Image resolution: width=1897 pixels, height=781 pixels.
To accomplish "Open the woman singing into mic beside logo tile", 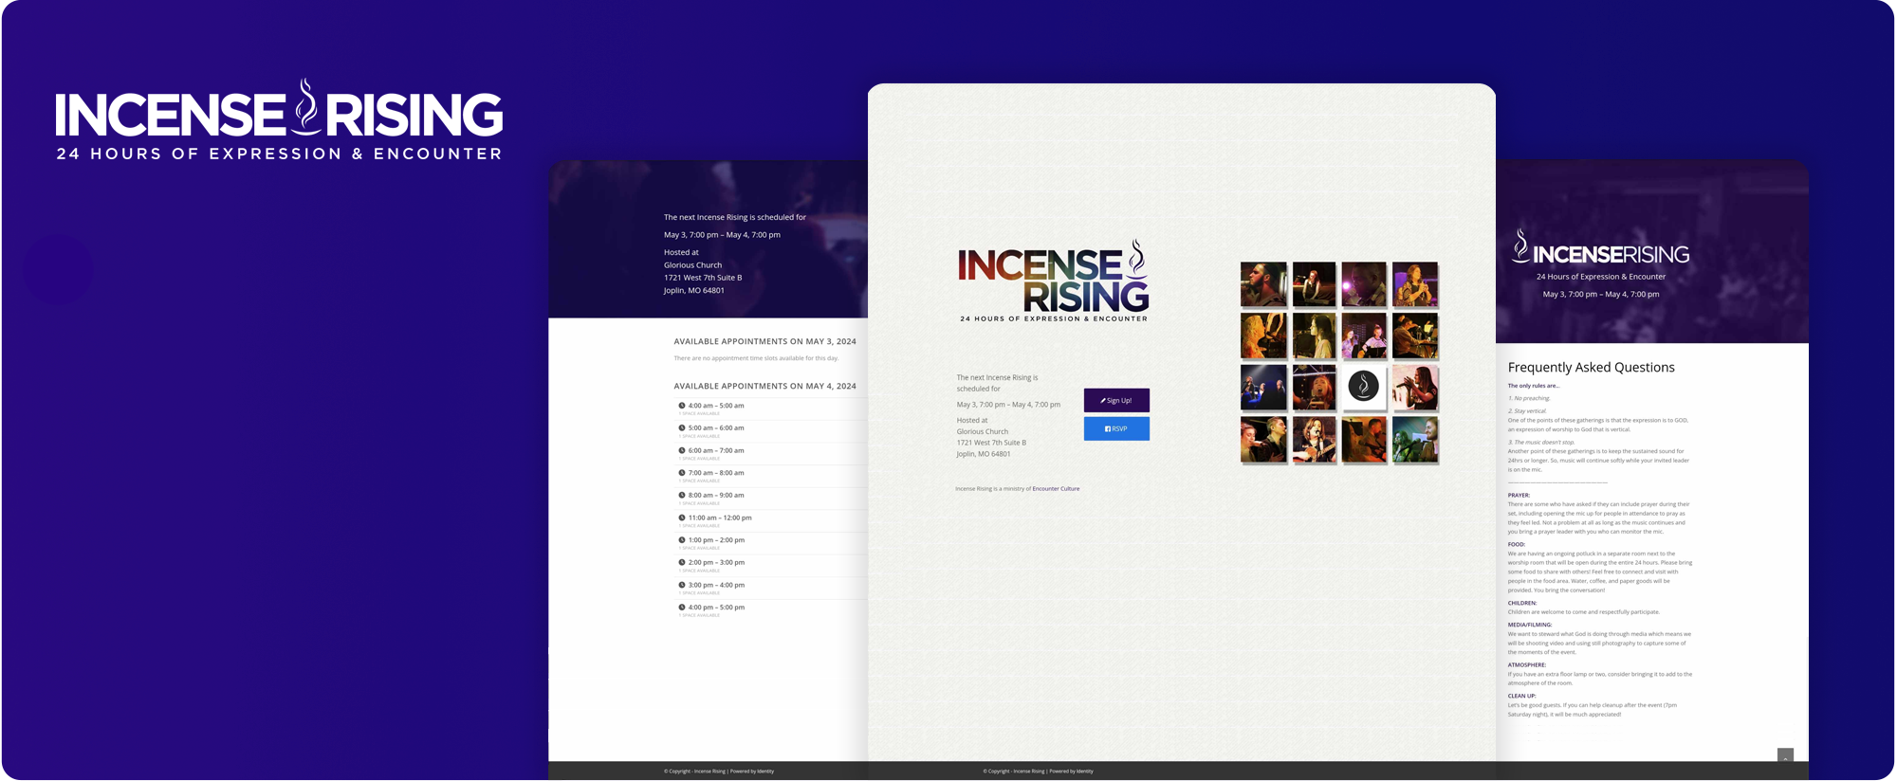I will [x=1415, y=387].
